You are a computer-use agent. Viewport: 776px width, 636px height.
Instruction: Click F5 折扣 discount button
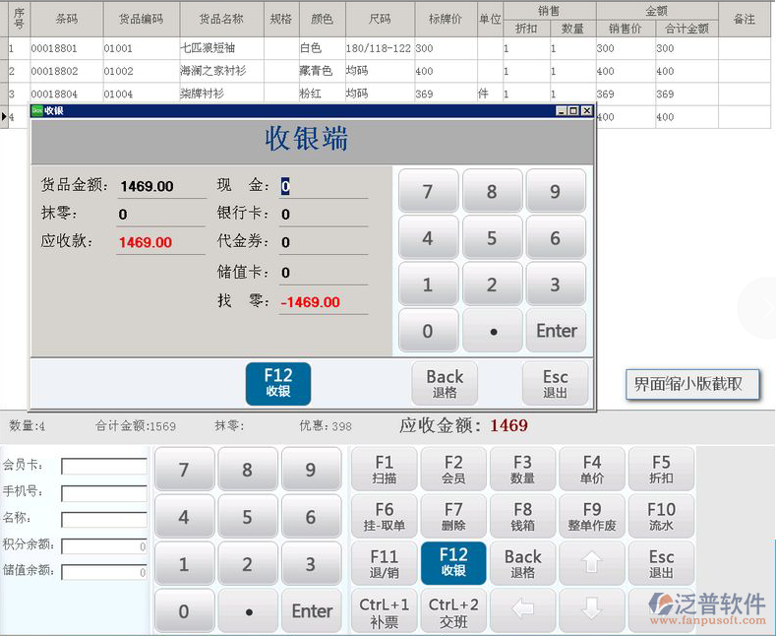(661, 469)
